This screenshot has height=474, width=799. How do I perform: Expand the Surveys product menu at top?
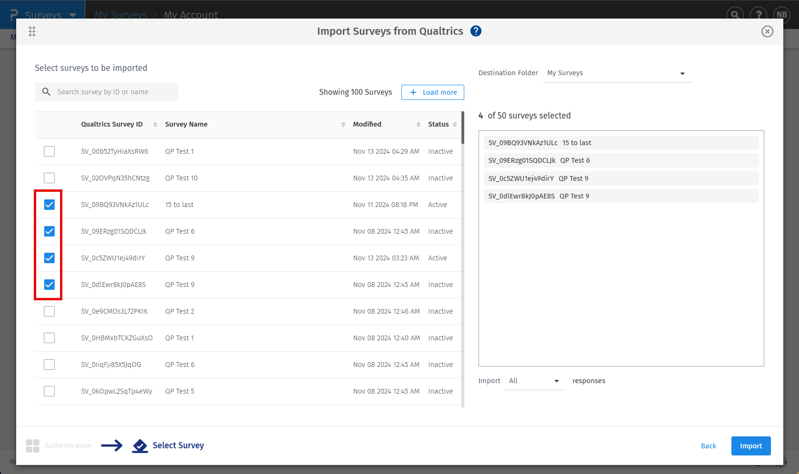(x=73, y=15)
